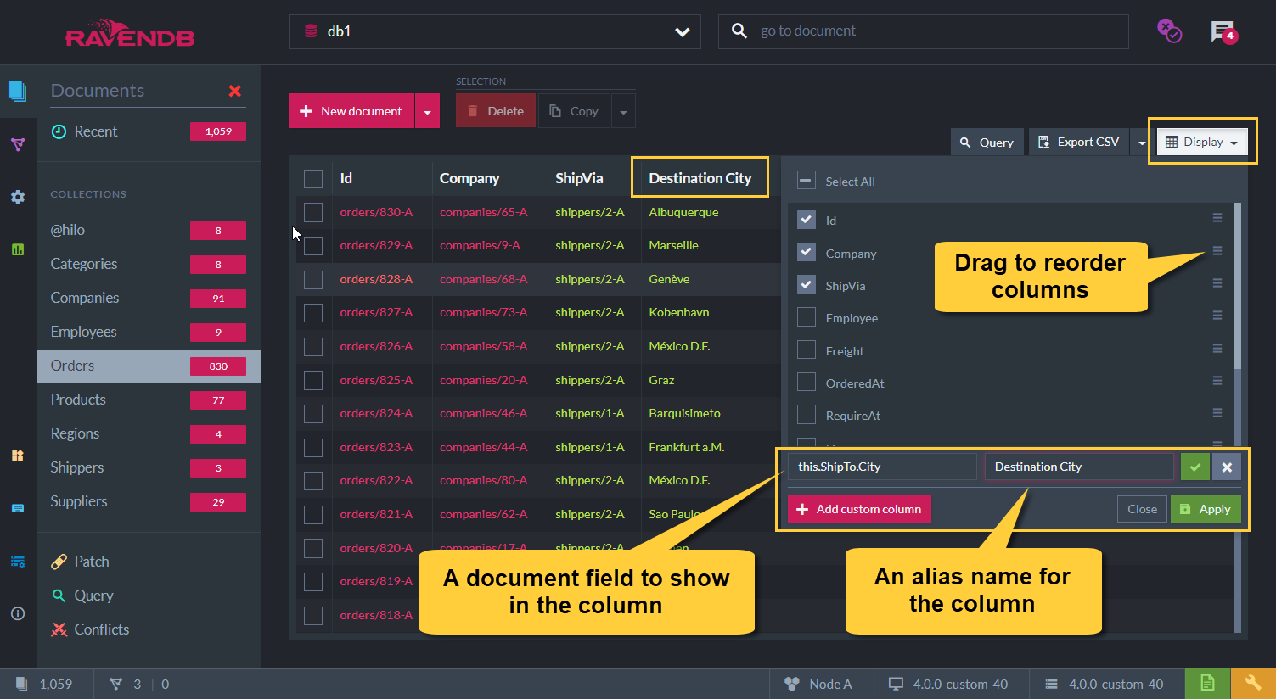Viewport: 1276px width, 699px height.
Task: Open the orders/829-A document link
Action: pyautogui.click(x=376, y=245)
